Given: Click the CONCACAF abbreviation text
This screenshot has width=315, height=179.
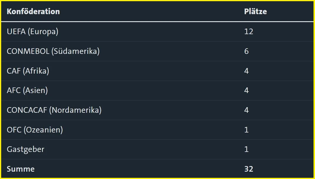Looking at the screenshot, I should coord(27,110).
